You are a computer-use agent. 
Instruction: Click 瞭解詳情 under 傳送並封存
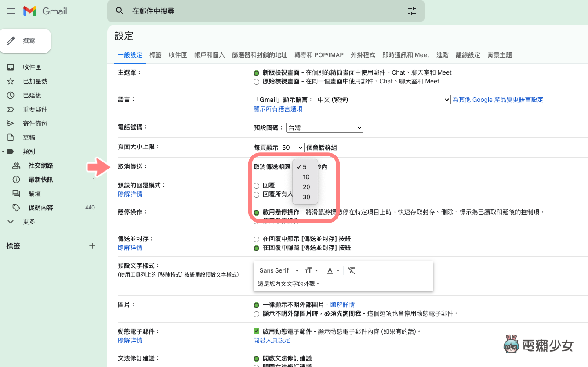pos(130,248)
